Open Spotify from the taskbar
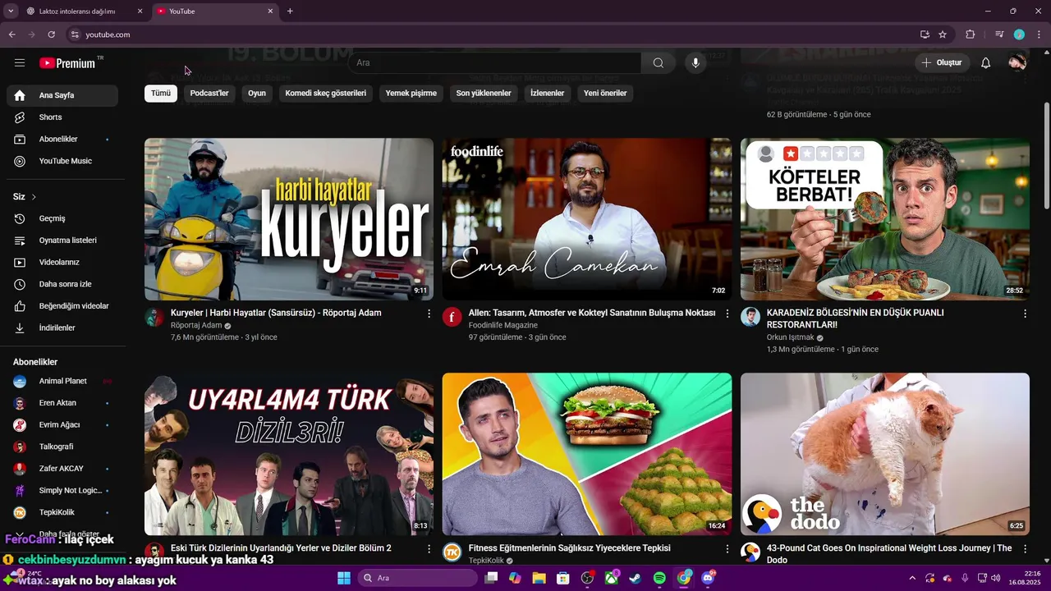 [x=659, y=578]
